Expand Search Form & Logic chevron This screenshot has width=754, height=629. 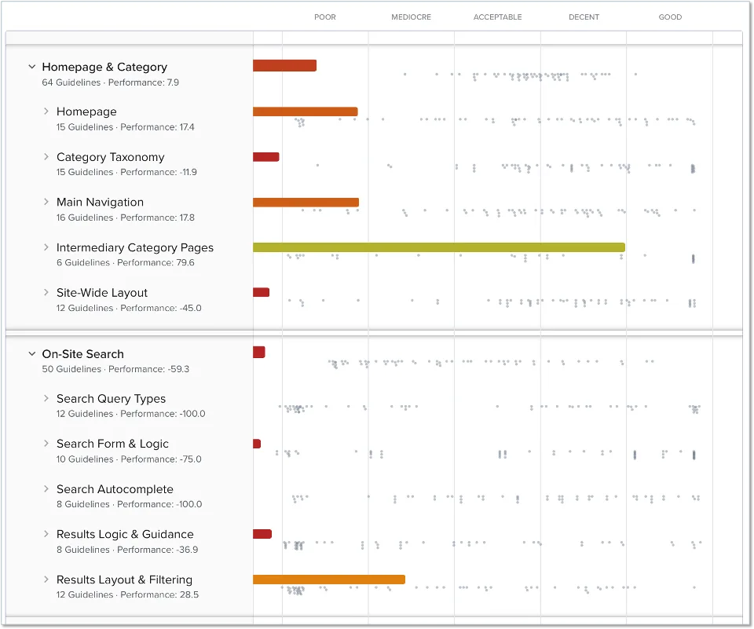(46, 444)
